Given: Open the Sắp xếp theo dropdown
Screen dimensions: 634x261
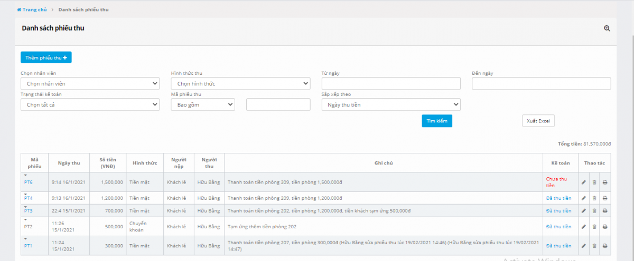Looking at the screenshot, I should [391, 104].
